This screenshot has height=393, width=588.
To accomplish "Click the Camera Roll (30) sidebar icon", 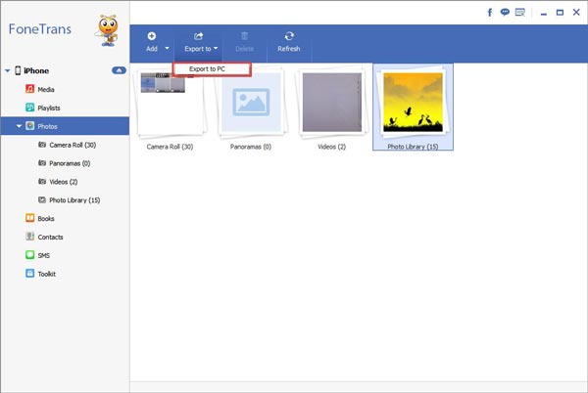I will 42,145.
